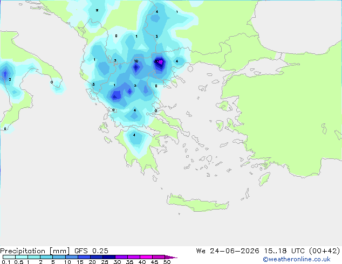Viewport: 342px width, 264px height.
Task: Click the '(00+42)' forecast offset text
Action: pyautogui.click(x=325, y=251)
